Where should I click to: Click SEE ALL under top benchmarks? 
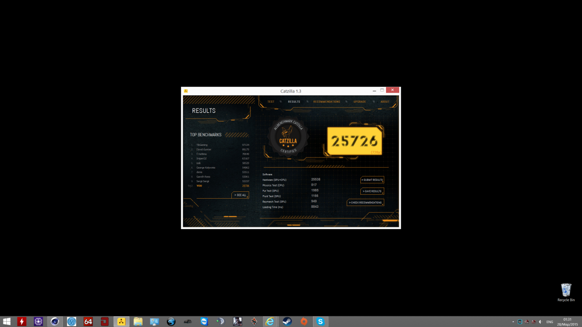[240, 195]
